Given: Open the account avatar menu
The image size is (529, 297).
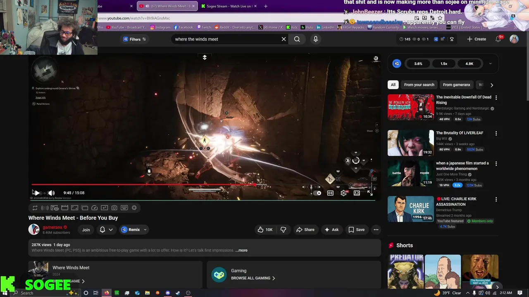Looking at the screenshot, I should tap(514, 39).
